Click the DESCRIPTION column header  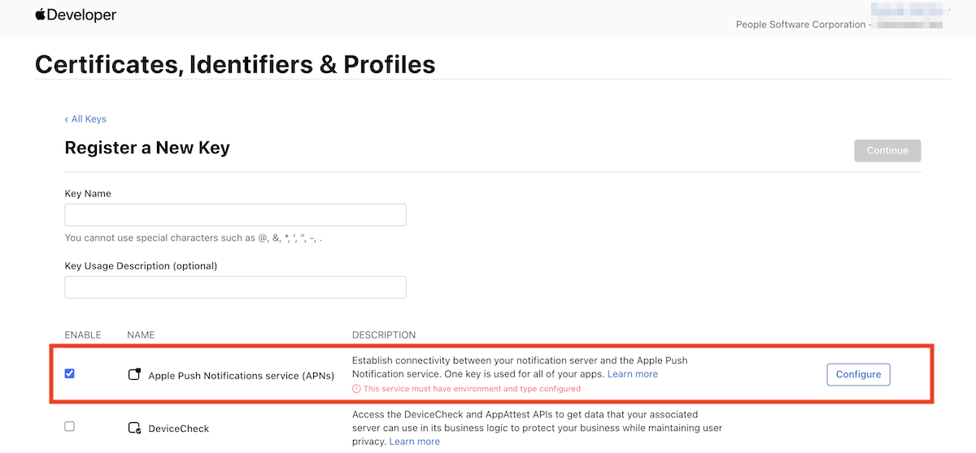point(384,334)
